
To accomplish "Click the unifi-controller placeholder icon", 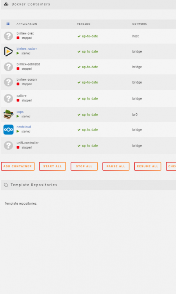I will click(9, 145).
